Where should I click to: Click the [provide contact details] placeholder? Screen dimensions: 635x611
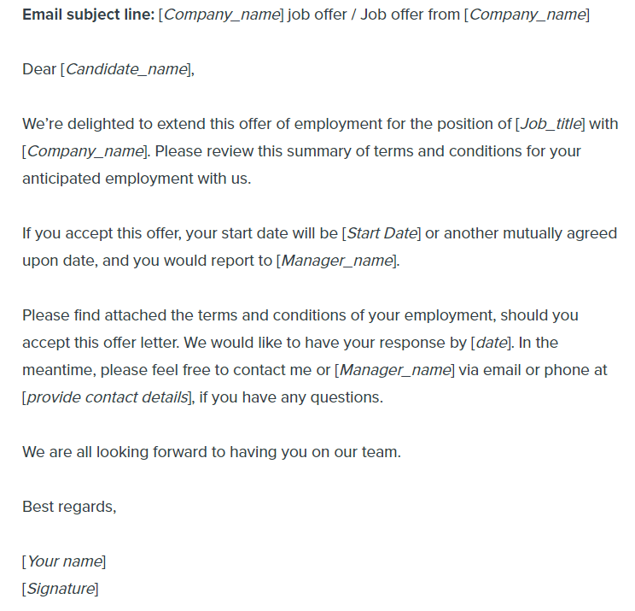coord(107,397)
